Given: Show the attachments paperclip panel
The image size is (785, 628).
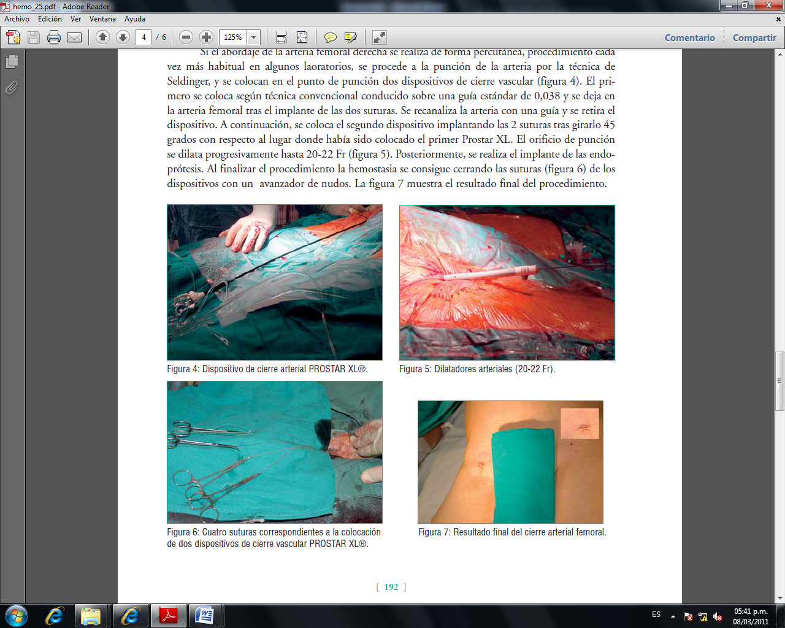Looking at the screenshot, I should tap(12, 88).
